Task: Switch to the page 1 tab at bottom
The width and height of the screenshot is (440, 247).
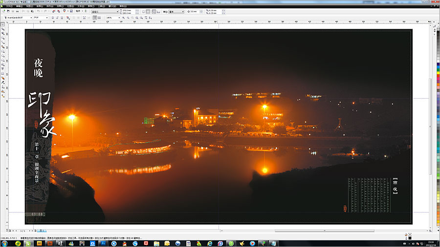Action: tap(43, 230)
